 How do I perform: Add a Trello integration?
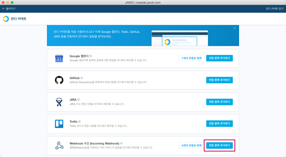(x=219, y=123)
